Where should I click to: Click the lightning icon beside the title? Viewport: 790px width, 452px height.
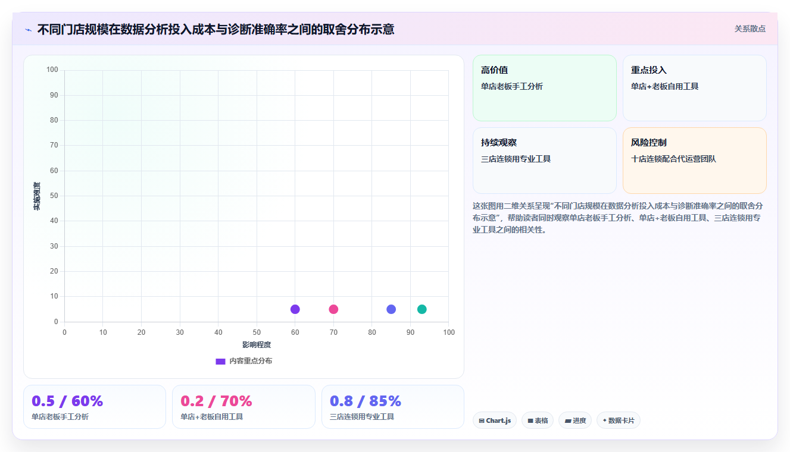pos(28,30)
